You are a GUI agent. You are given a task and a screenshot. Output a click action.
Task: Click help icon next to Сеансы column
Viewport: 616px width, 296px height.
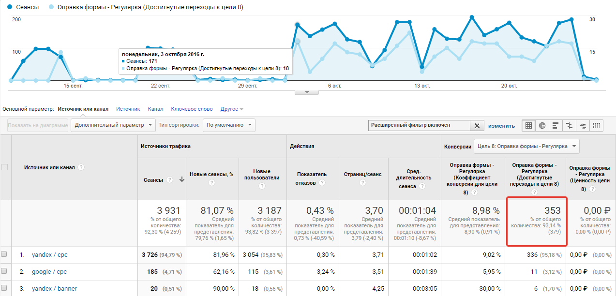[170, 179]
